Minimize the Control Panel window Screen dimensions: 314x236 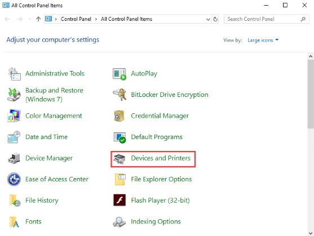coord(266,5)
